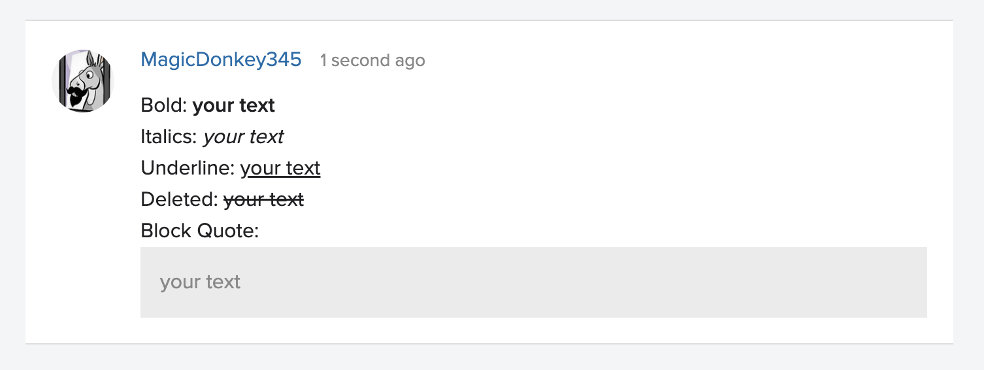Click the gray page background below the comment card

(490, 358)
